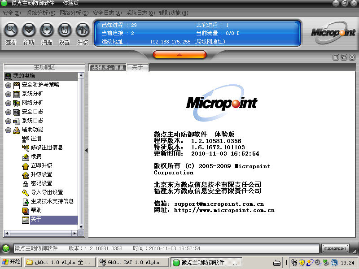This screenshot has height=269, width=359.
Task: Switch to Gh0st RAT 1.0 Alpha taskbar button
Action: pos(133,262)
